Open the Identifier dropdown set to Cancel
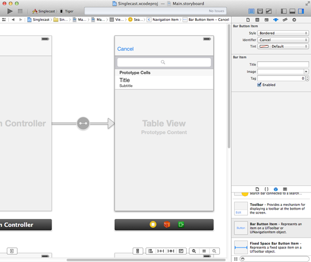311x262 pixels. 283,40
